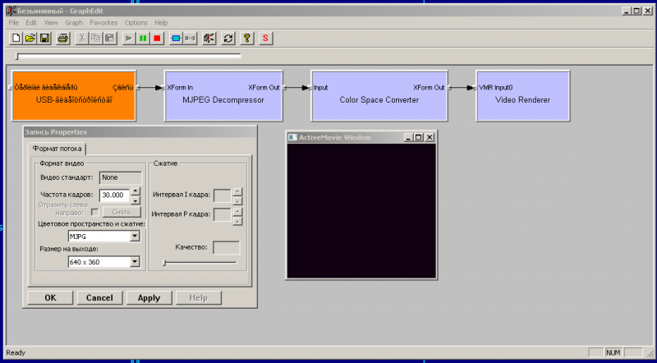The width and height of the screenshot is (657, 363).
Task: Click the Интервал I кадра up spinner
Action: coord(237,191)
